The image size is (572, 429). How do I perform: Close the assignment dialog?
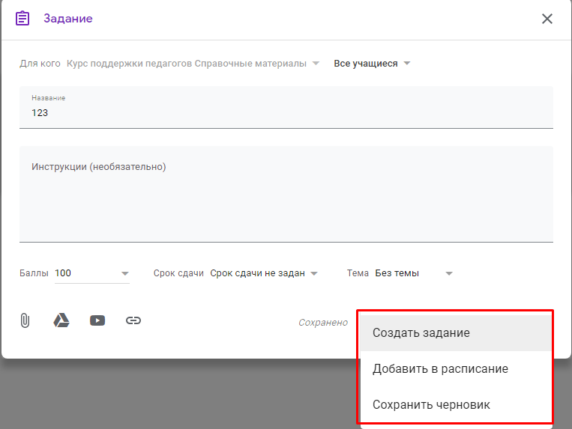pos(547,19)
